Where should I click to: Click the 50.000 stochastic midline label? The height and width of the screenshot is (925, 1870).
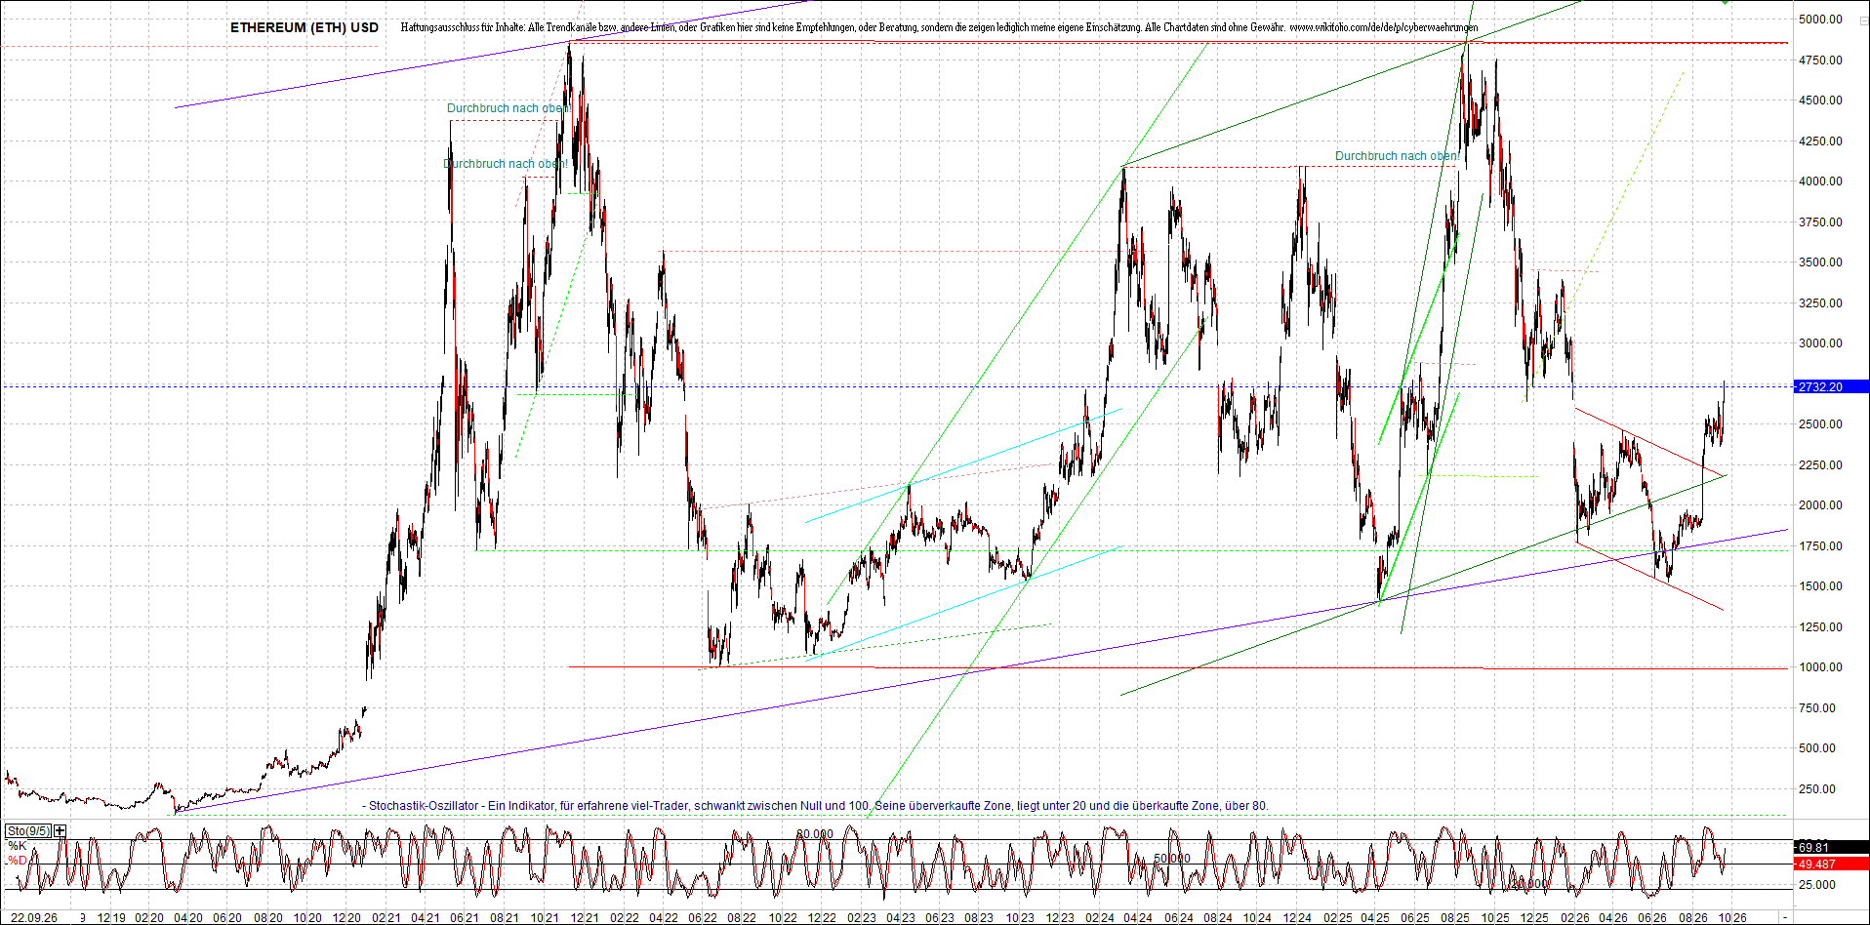coord(1172,859)
